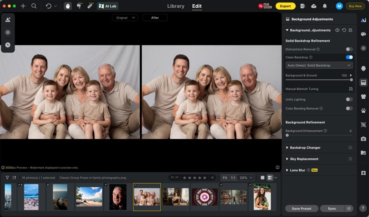369x217 pixels.
Task: Click the Buy Now button
Action: [355, 6]
